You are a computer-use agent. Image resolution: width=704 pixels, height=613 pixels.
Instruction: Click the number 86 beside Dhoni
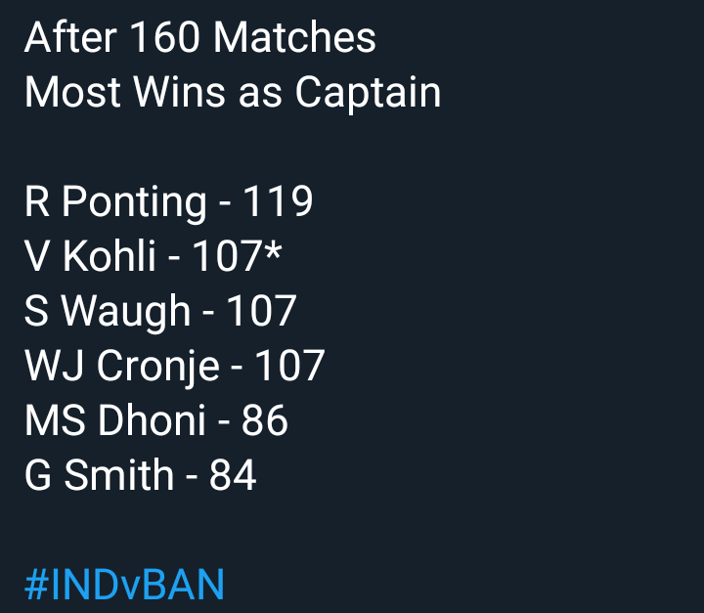(x=264, y=420)
